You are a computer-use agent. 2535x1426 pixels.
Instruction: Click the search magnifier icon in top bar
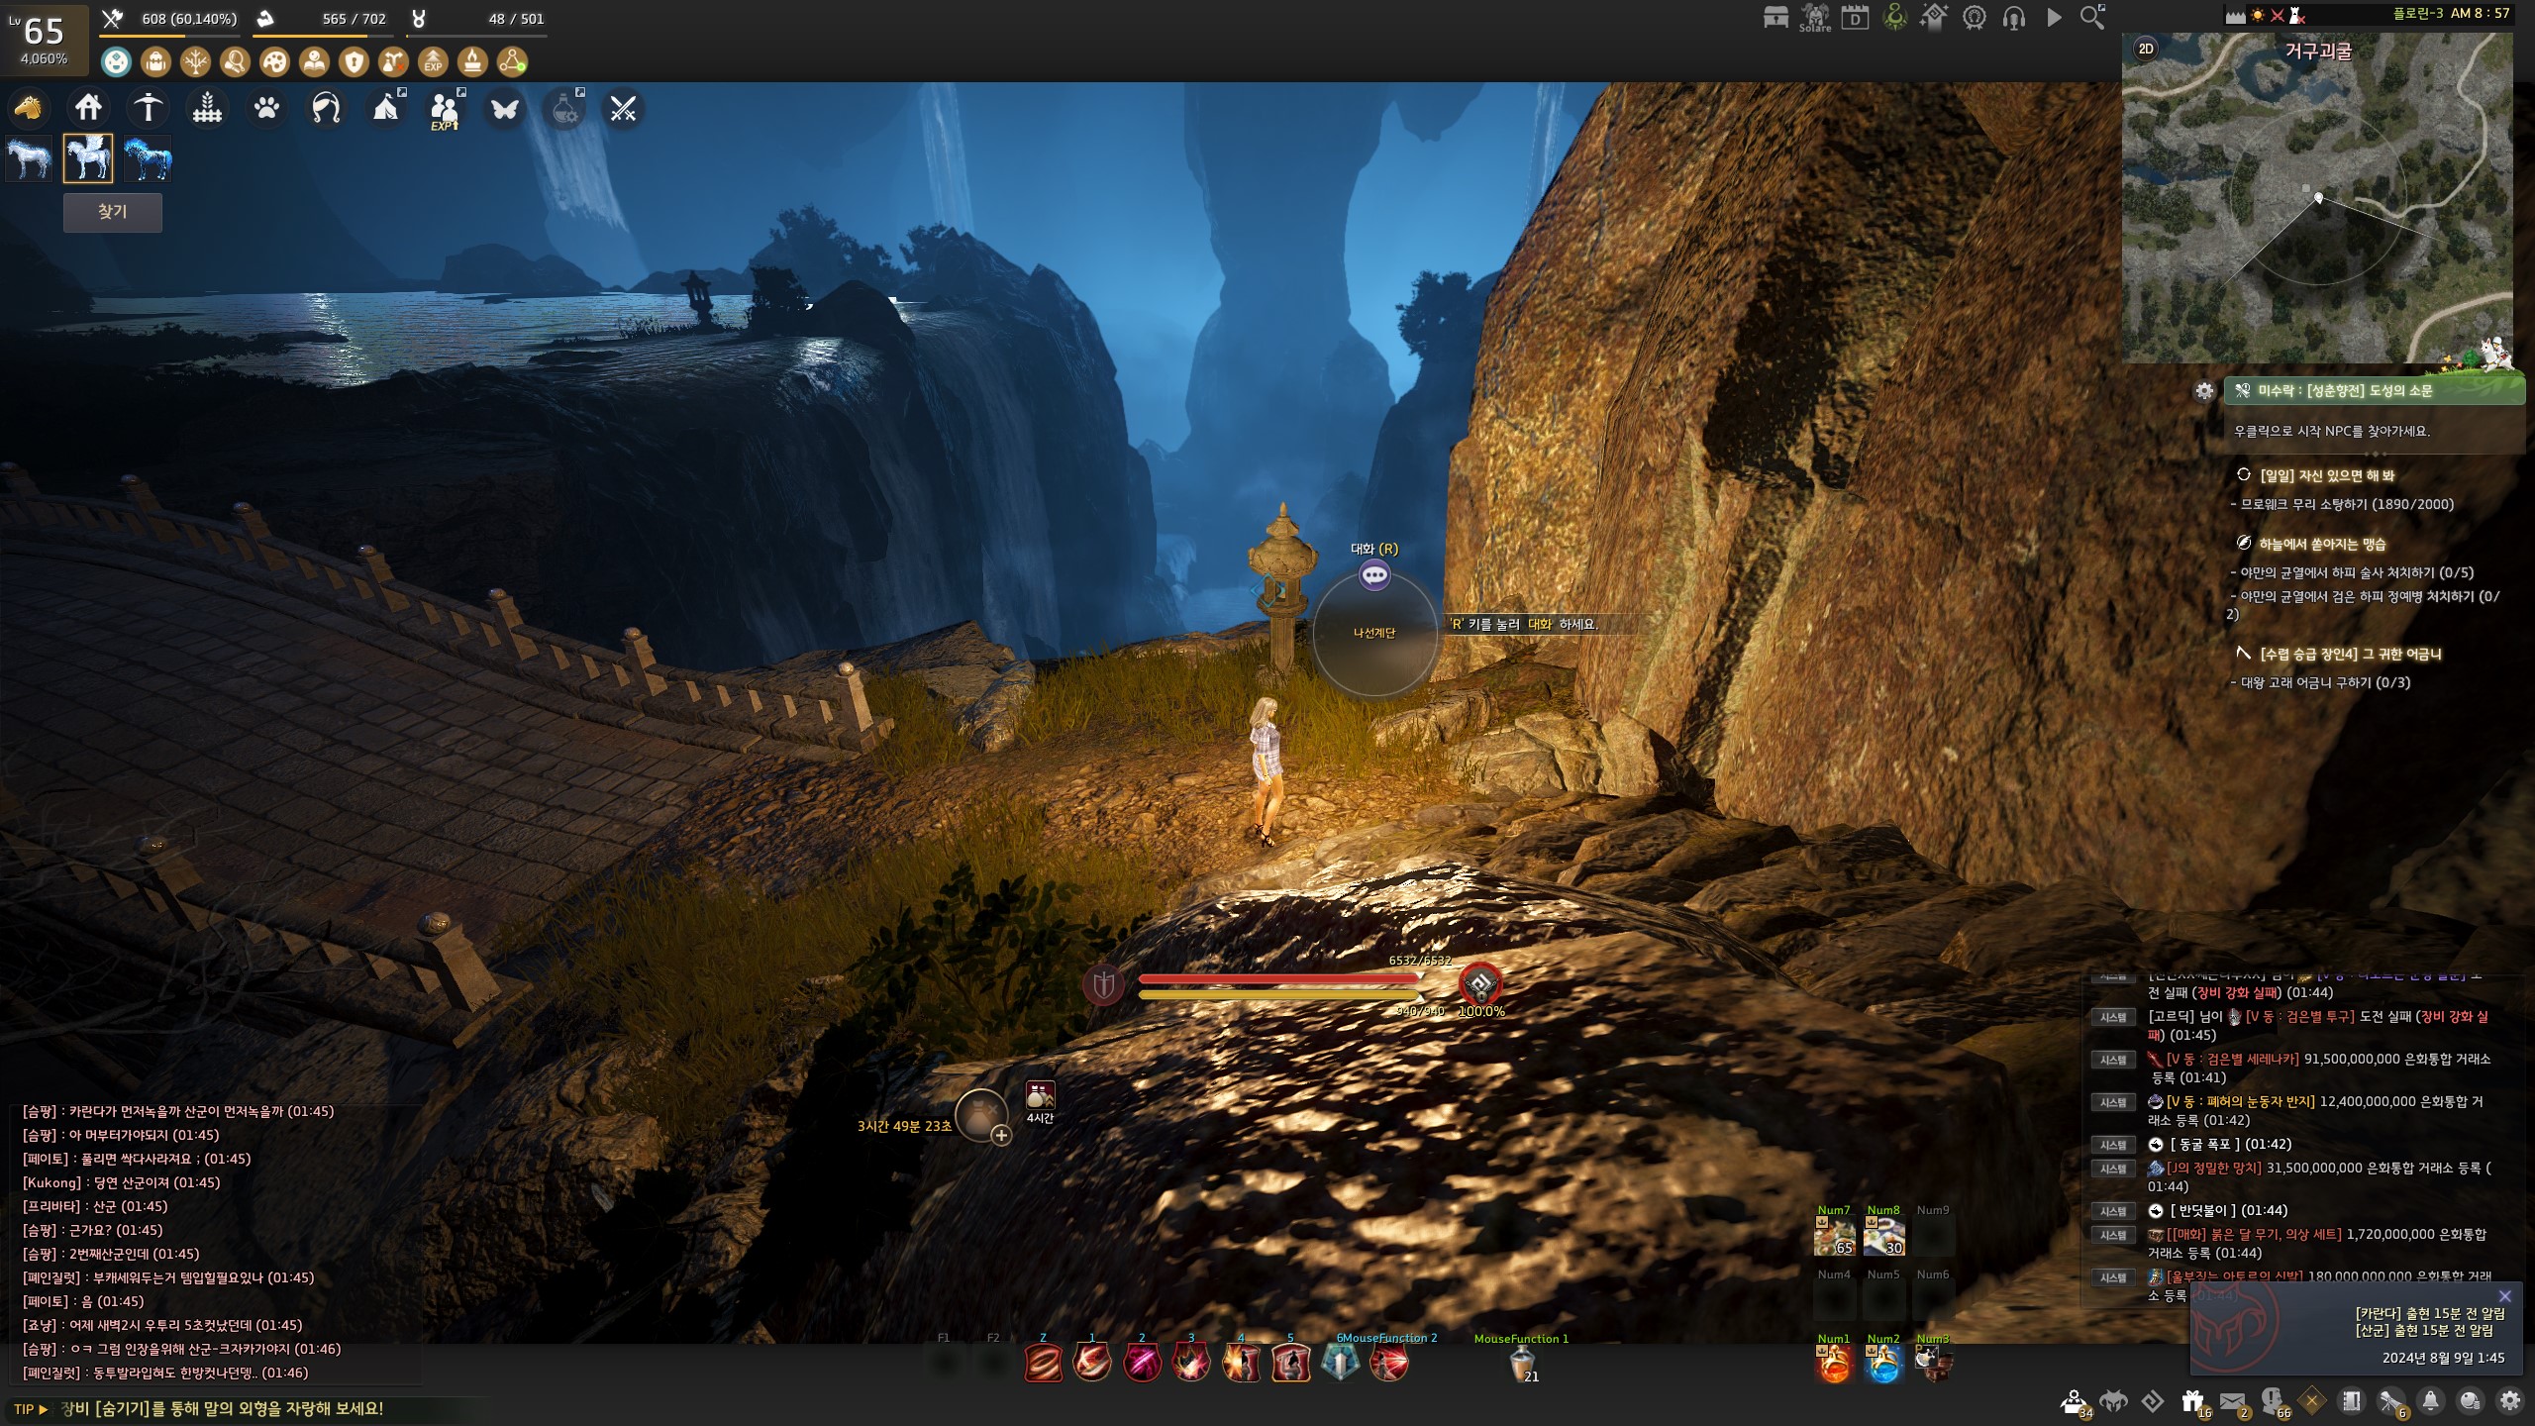[2092, 17]
